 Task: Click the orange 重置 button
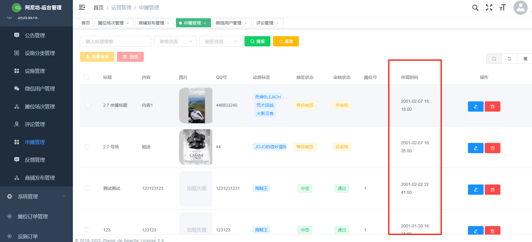(x=285, y=41)
